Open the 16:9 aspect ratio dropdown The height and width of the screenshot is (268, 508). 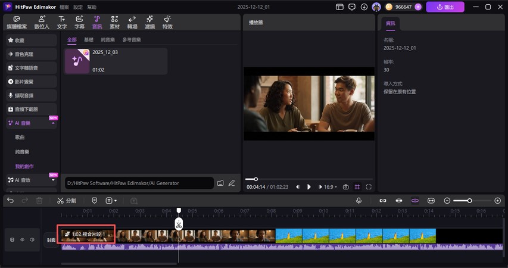[330, 187]
